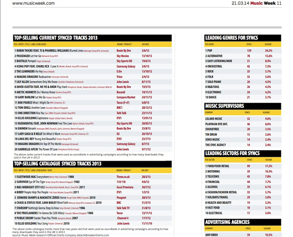Select Lily Allen 'Somewhere Only We Know' row
The height and width of the screenshot is (237, 293).
click(x=93, y=82)
